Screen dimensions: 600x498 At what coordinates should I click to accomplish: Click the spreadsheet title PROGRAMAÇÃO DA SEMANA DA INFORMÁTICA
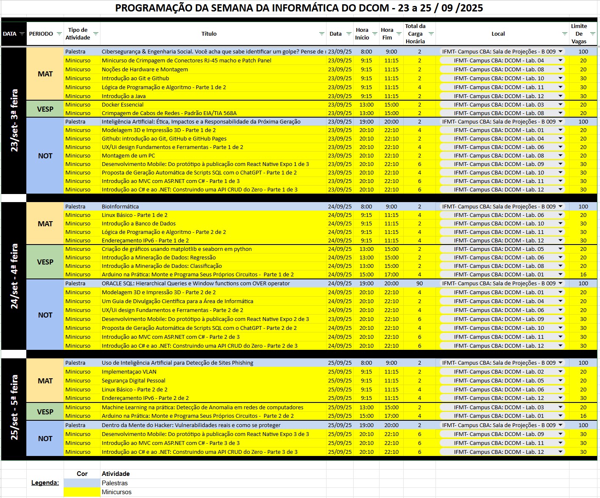click(299, 8)
